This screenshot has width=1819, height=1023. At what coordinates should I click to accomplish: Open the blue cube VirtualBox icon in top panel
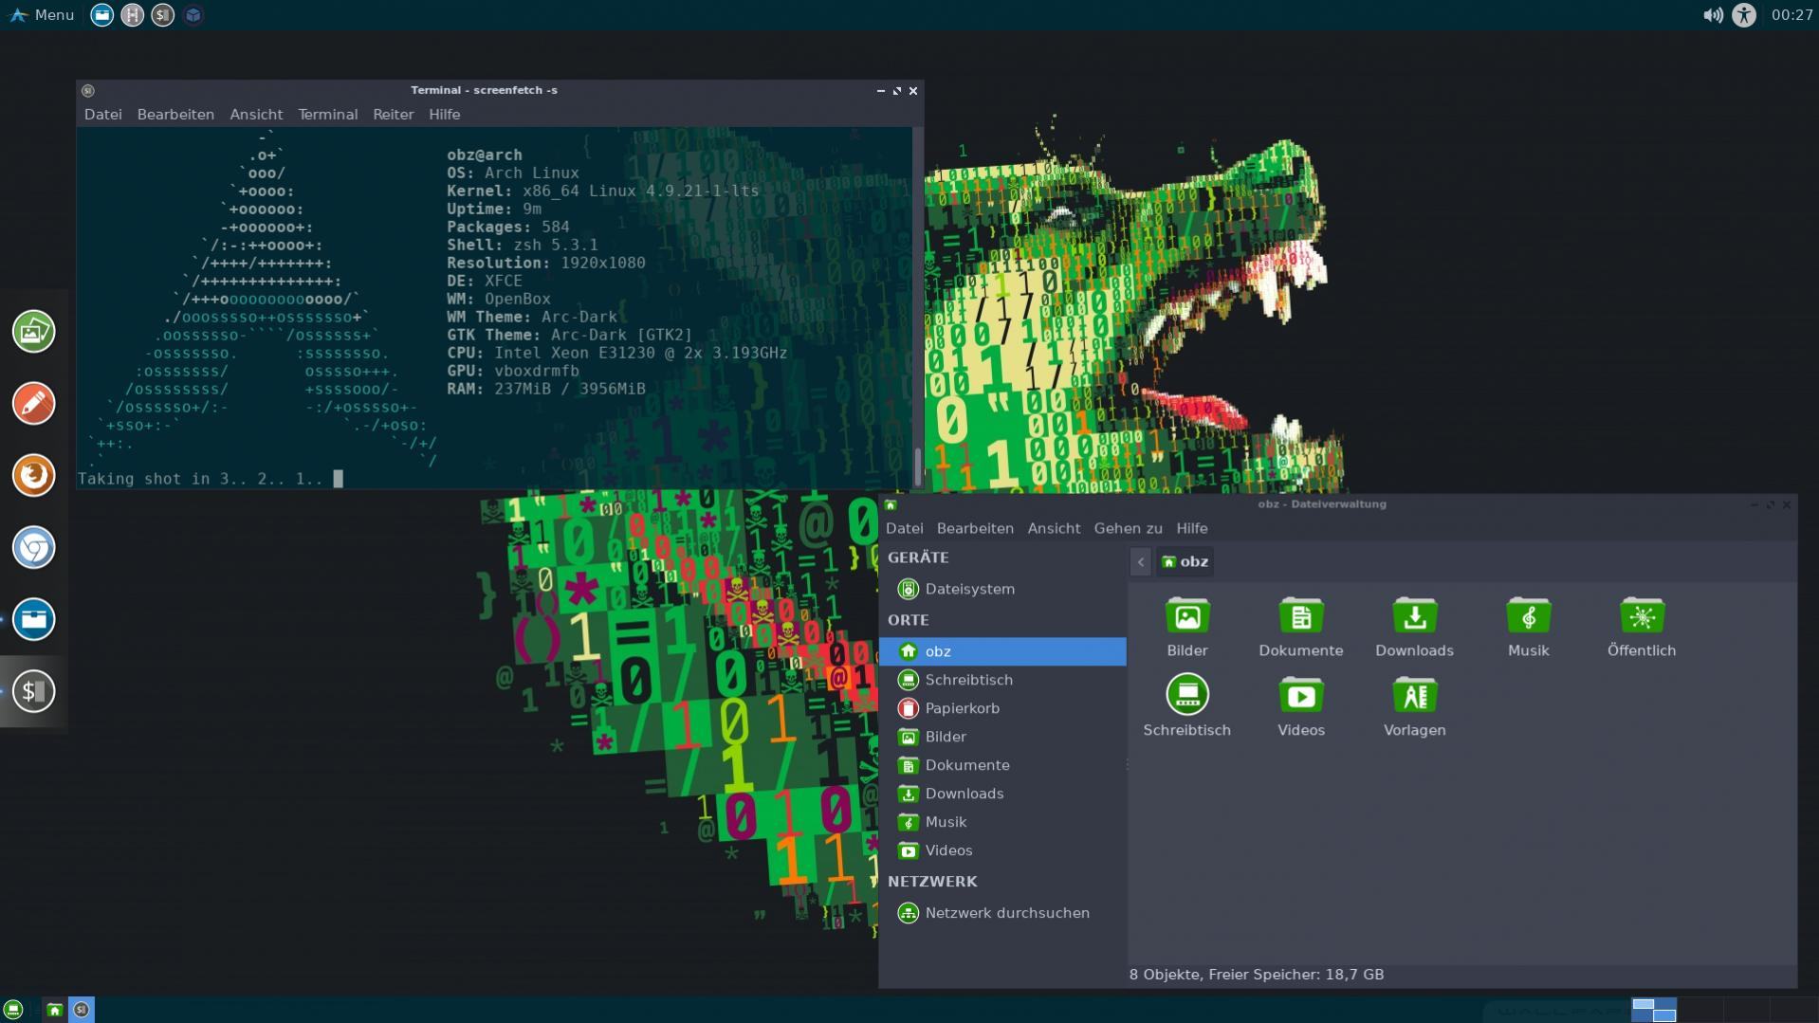[x=193, y=14]
